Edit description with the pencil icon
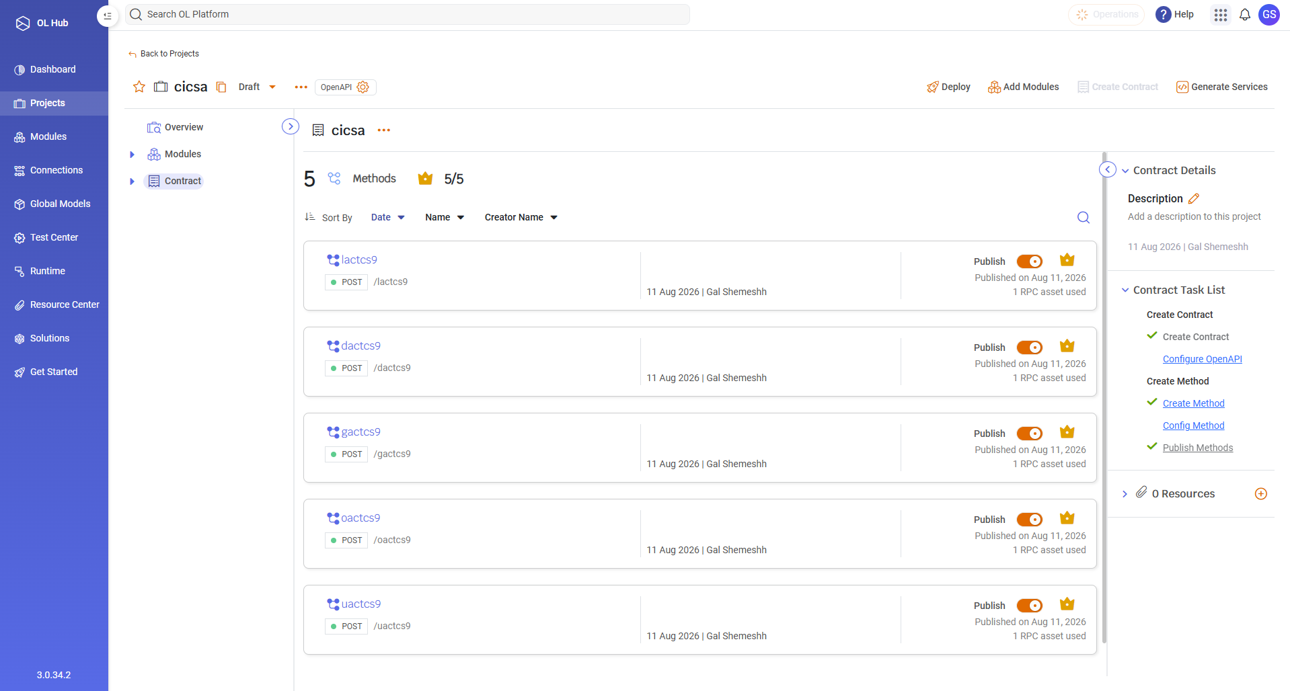The width and height of the screenshot is (1290, 691). tap(1194, 198)
